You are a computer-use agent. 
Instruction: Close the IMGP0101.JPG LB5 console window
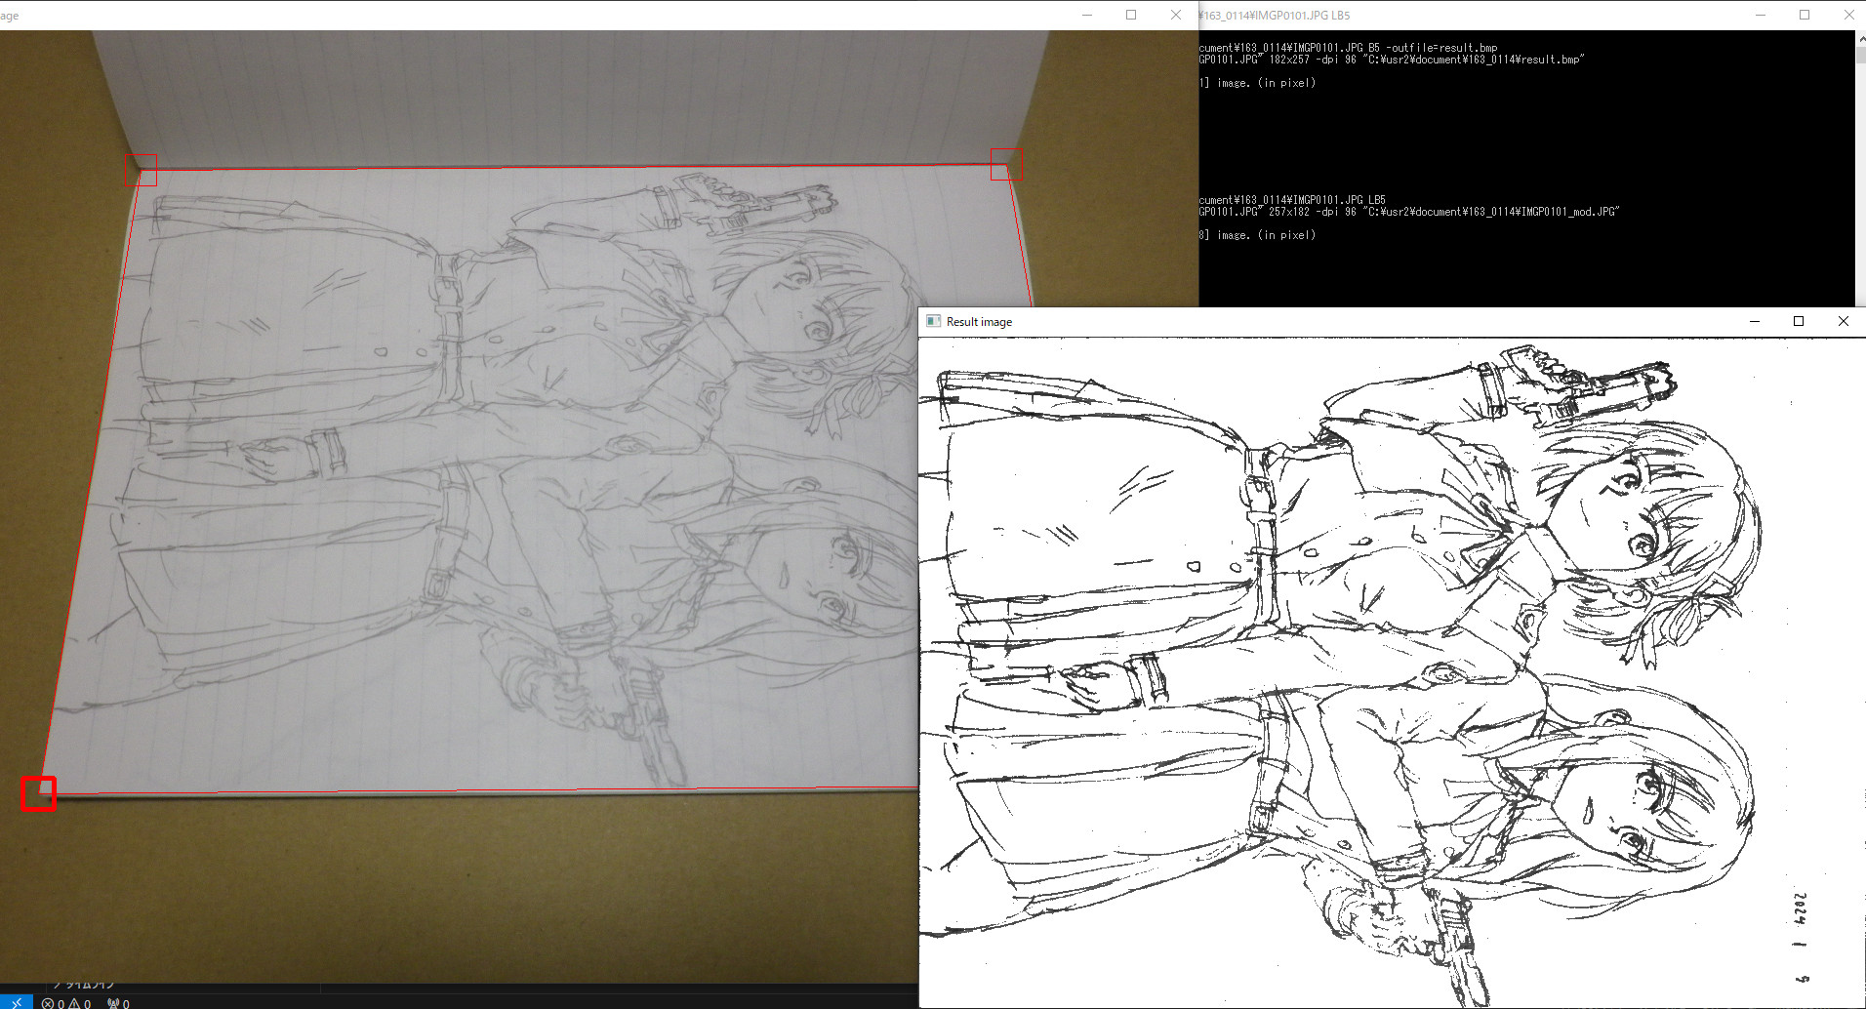1848,15
